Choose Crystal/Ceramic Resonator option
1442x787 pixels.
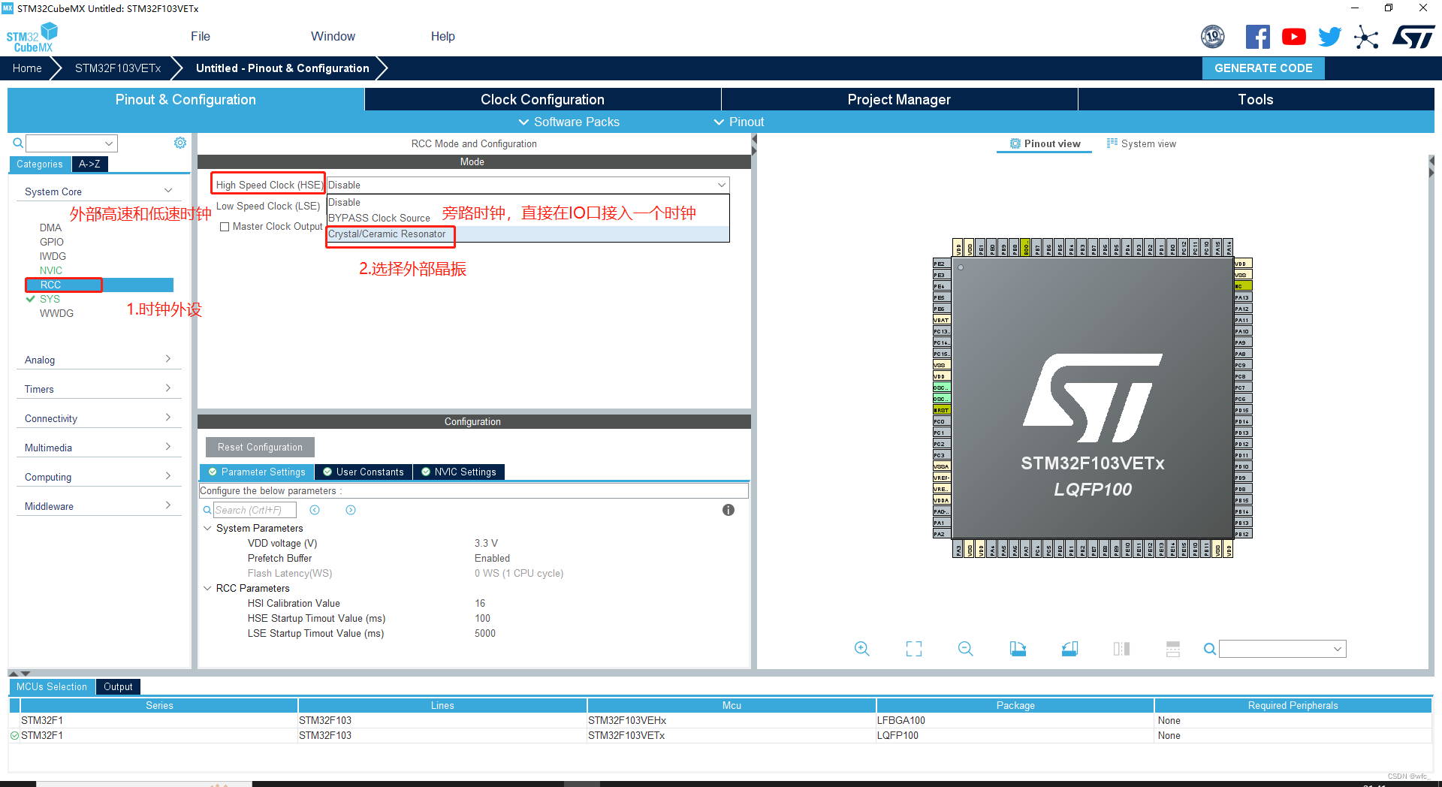point(528,234)
